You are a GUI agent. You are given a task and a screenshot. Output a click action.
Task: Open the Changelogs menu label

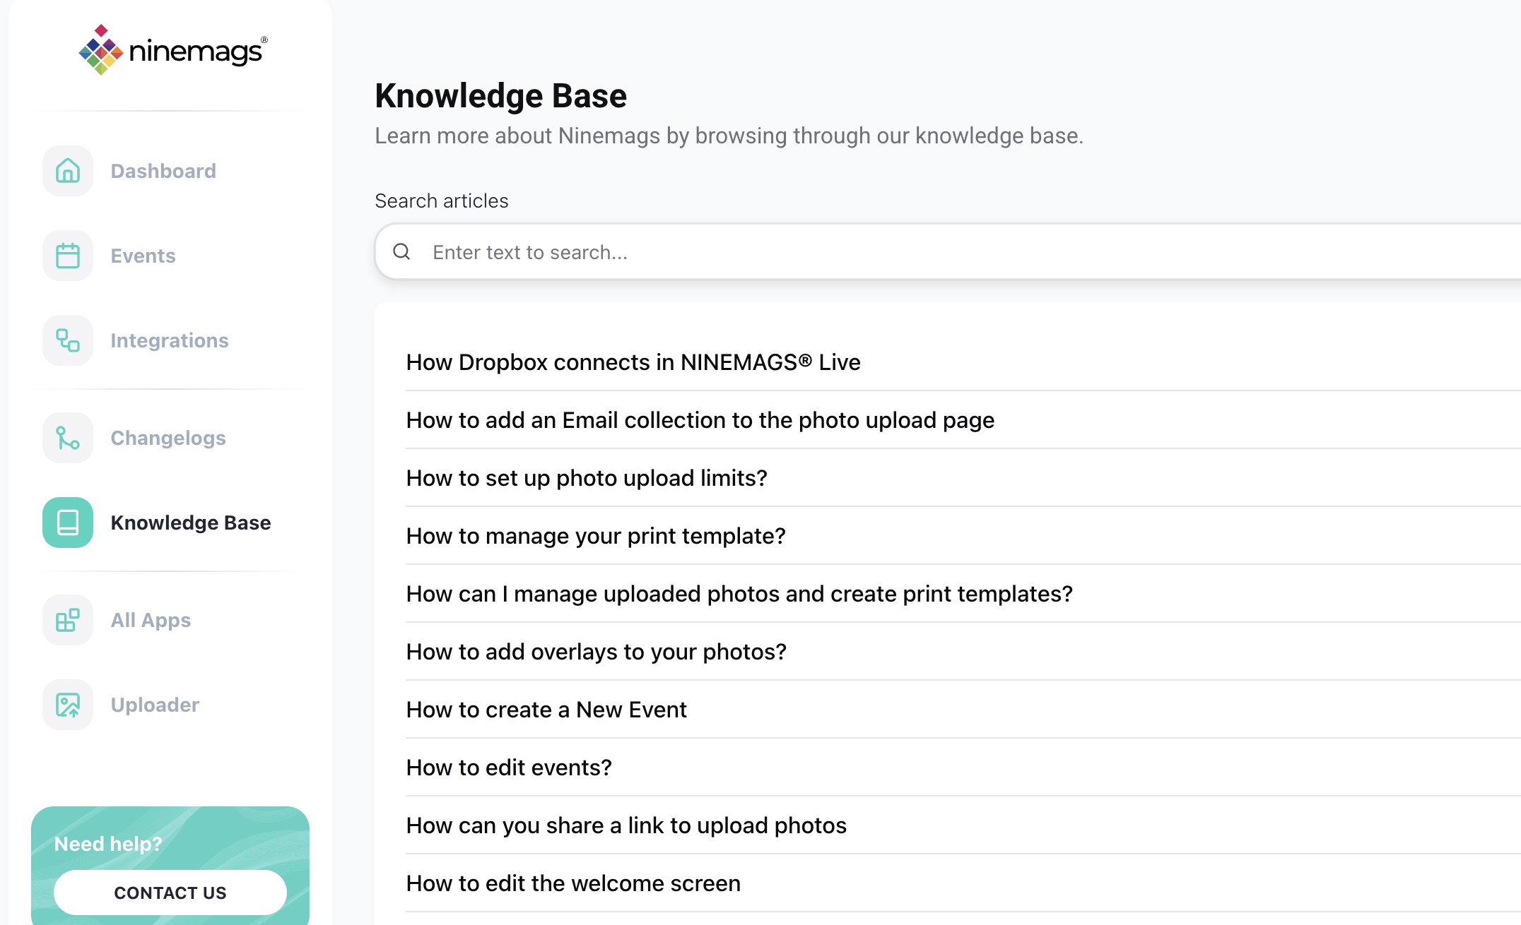[168, 438]
